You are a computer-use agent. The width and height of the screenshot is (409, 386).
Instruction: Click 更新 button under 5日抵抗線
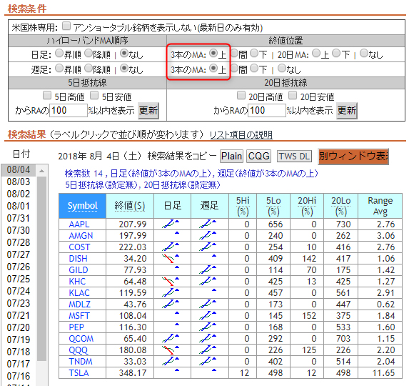click(148, 111)
